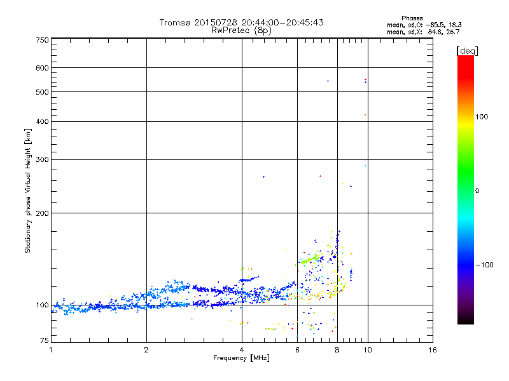
Task: Click the 'Stationary phase Virtual Height [km]' axis title
Action: 28,191
